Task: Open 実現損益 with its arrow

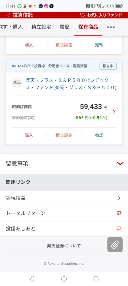Action: 64,198
